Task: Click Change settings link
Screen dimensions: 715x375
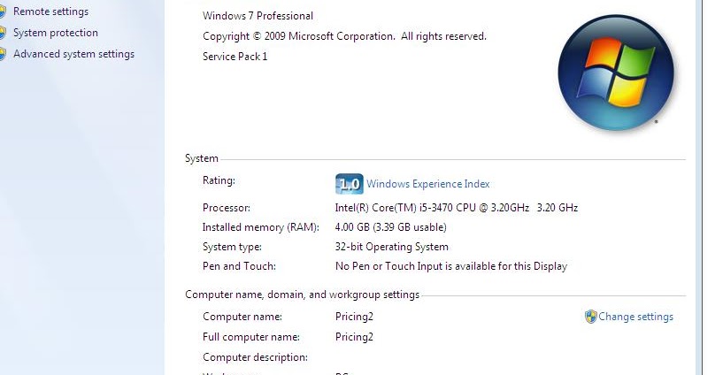Action: 635,317
